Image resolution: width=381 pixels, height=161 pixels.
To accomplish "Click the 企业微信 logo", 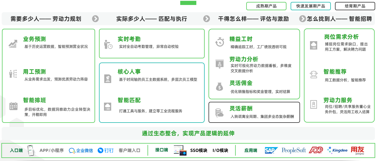I will pos(81,150).
